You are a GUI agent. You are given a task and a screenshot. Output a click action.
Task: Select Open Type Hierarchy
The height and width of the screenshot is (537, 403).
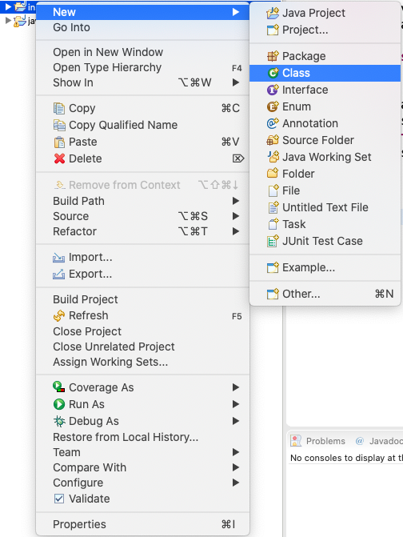click(142, 67)
